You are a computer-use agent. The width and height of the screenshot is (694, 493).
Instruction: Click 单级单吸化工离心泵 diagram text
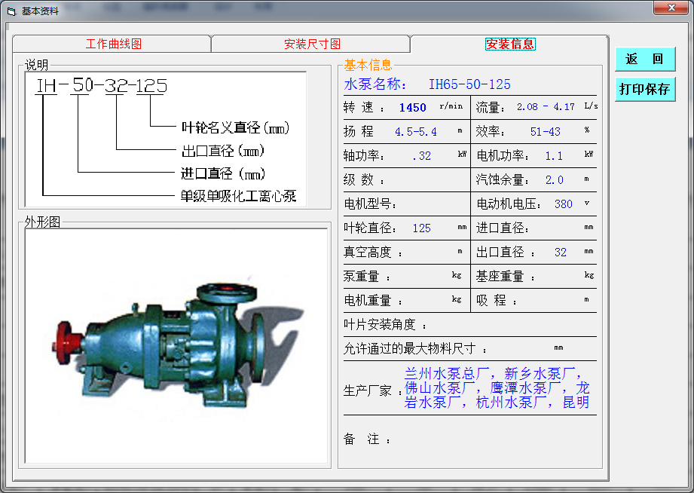(238, 196)
